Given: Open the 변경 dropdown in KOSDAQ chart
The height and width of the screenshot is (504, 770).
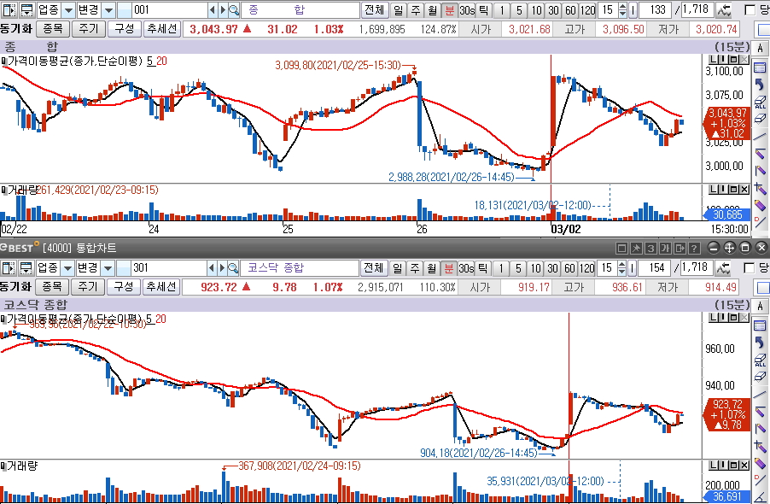Looking at the screenshot, I should 108,267.
